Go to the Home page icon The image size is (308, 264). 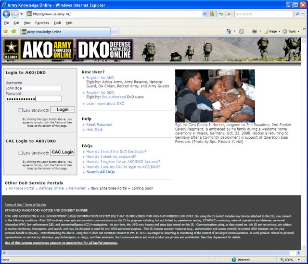(x=229, y=31)
